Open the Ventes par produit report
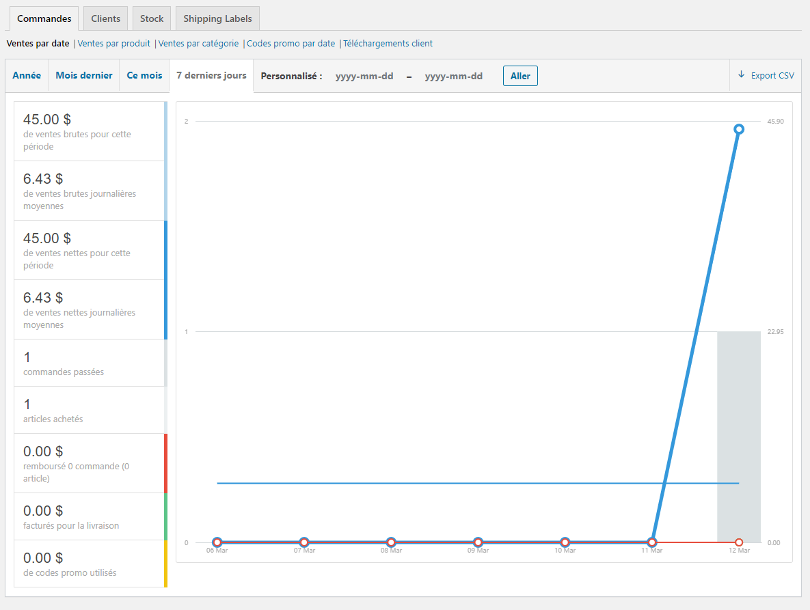Image resolution: width=810 pixels, height=610 pixels. 113,43
